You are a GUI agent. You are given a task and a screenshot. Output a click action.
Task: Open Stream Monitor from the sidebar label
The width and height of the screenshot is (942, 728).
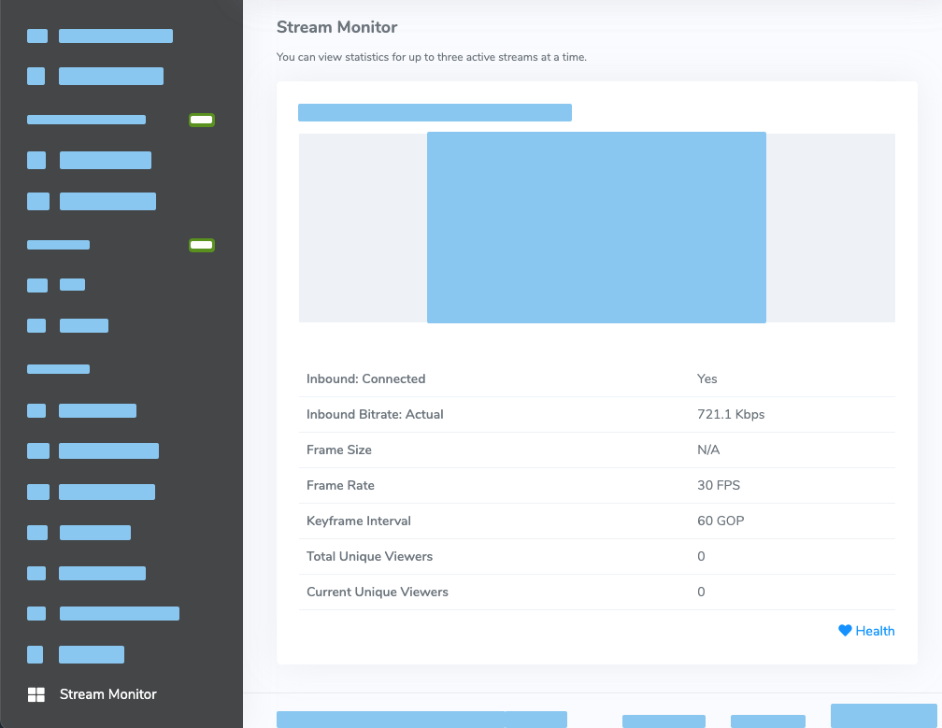(108, 694)
